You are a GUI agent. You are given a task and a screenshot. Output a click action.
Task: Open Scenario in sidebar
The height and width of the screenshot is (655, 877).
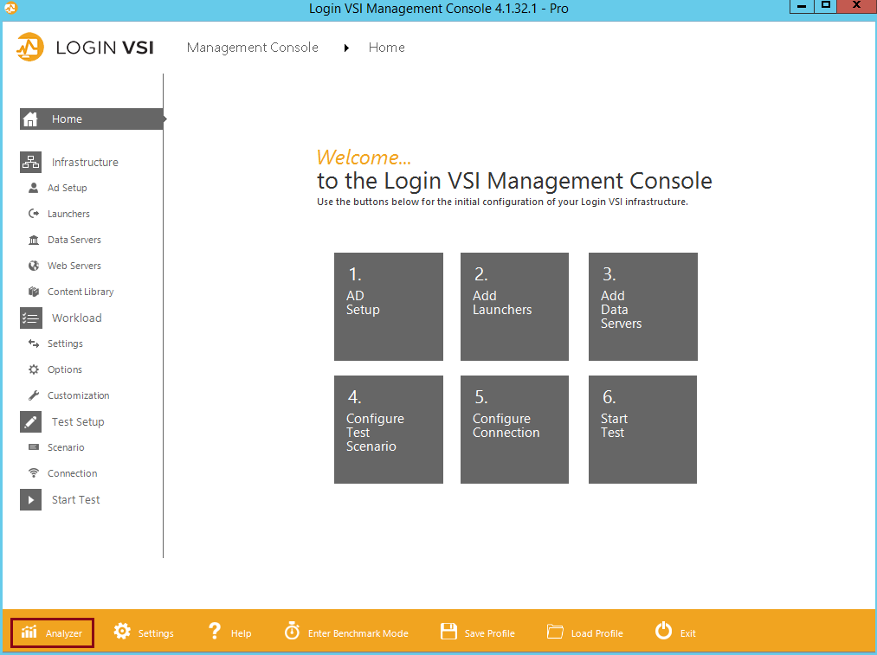pos(66,447)
